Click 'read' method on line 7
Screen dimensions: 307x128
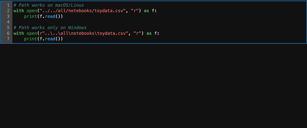[50, 39]
